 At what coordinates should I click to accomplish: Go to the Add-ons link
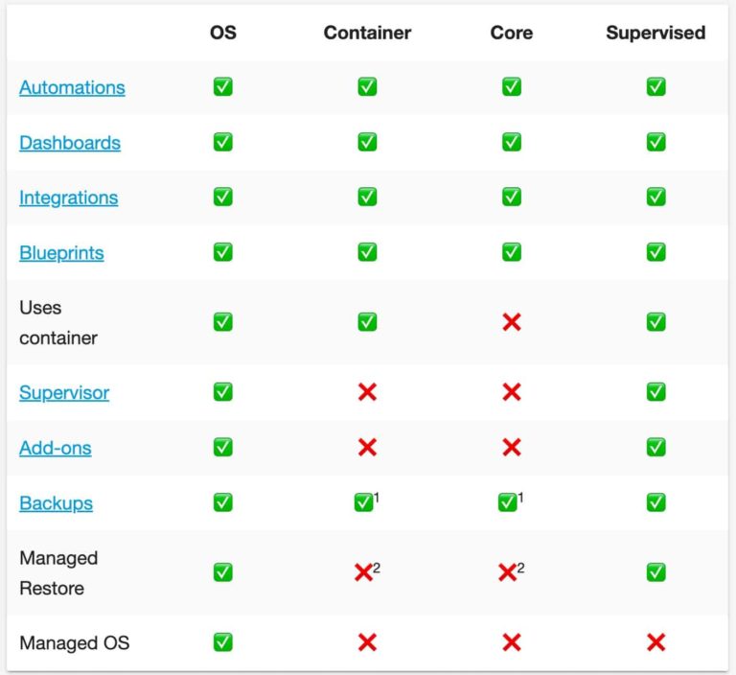[56, 448]
